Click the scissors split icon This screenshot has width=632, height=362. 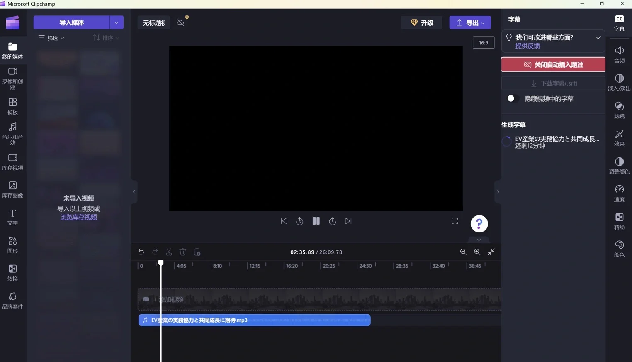[x=169, y=252]
